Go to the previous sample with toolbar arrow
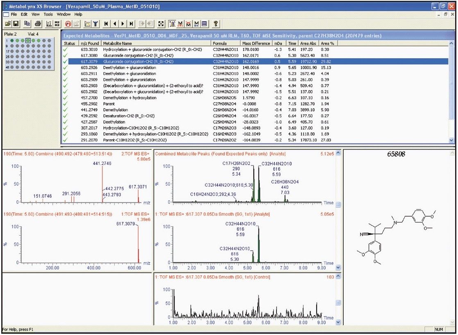 115,24
